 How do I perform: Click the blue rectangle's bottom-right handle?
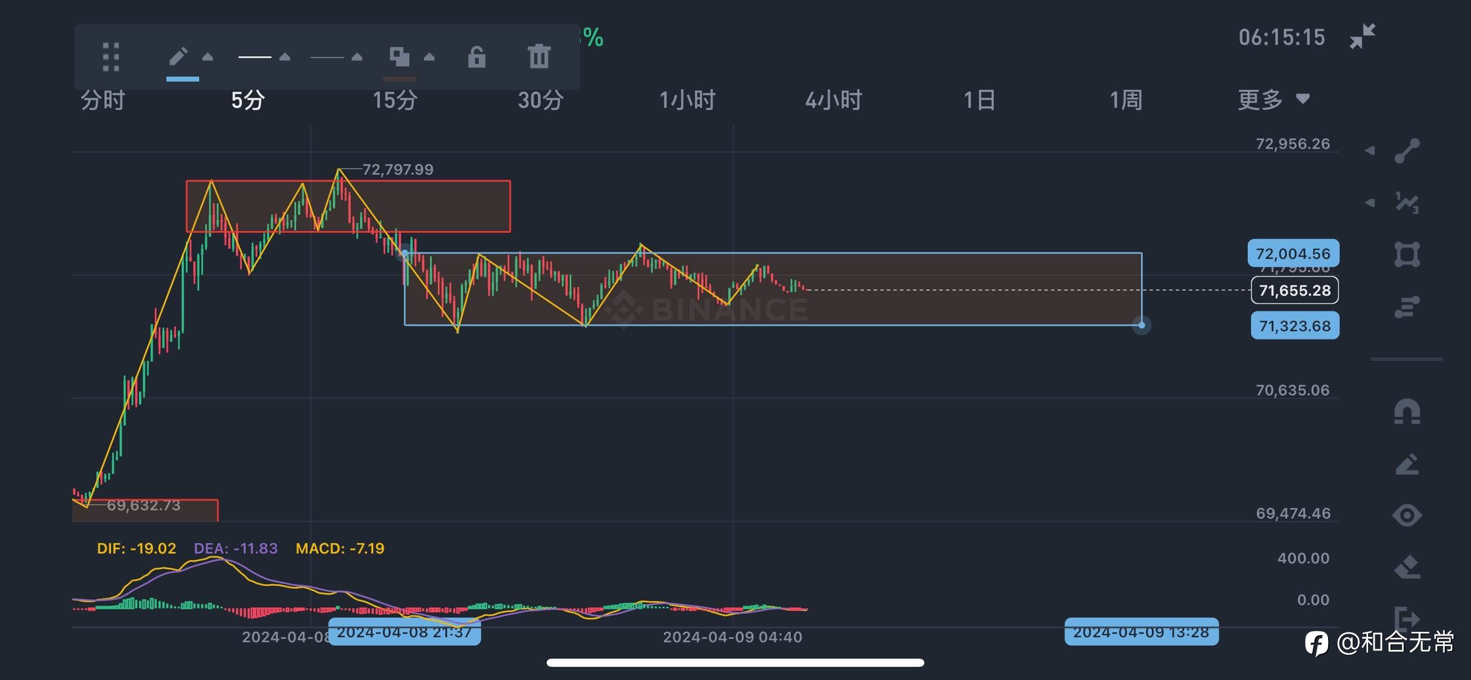(x=1142, y=325)
